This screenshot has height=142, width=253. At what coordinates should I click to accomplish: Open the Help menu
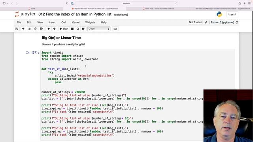(x=104, y=22)
